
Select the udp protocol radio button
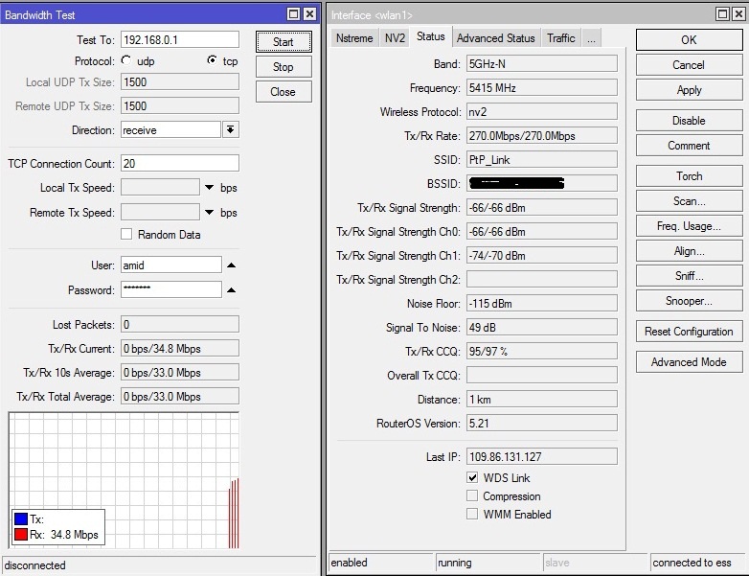click(x=126, y=60)
